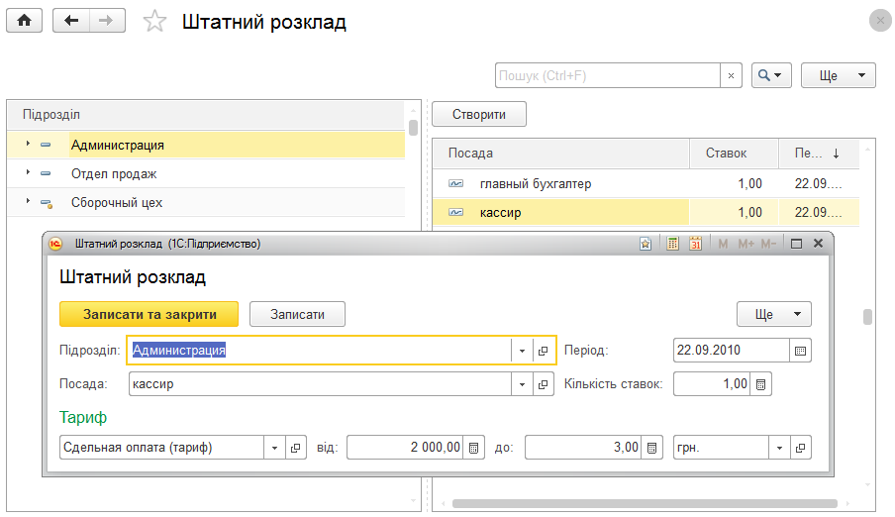Open the грн. currency item form
This screenshot has width=895, height=517.
[x=800, y=448]
